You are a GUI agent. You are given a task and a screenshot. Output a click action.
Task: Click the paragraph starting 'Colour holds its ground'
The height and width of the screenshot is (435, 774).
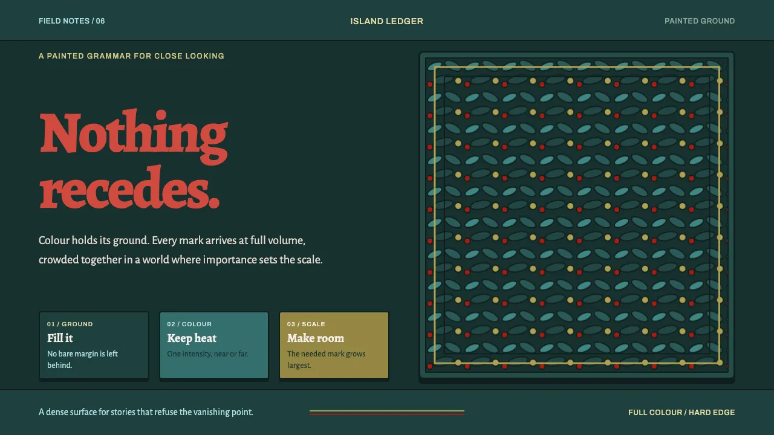[181, 250]
